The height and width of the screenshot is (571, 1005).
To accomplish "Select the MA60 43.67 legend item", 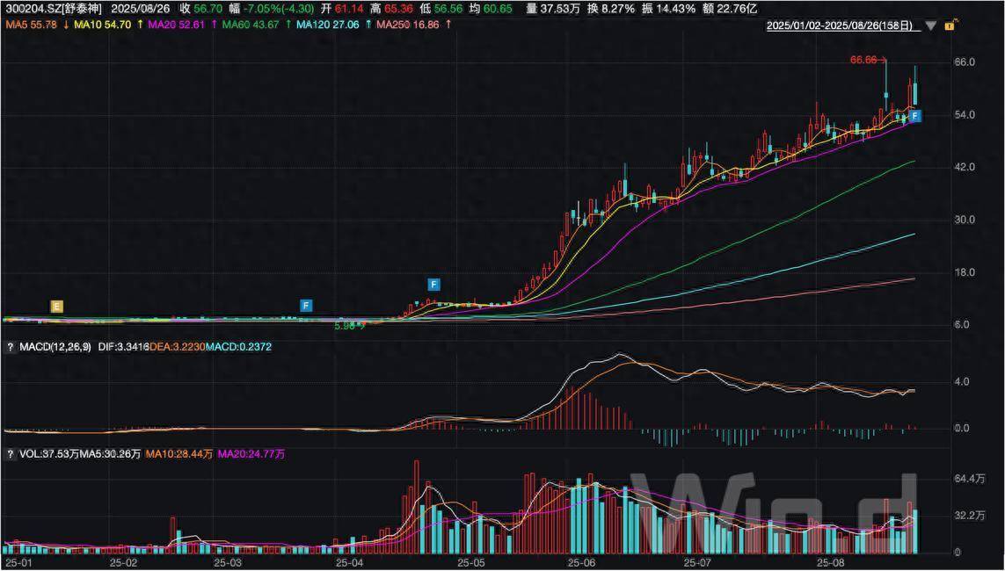I will click(x=251, y=24).
